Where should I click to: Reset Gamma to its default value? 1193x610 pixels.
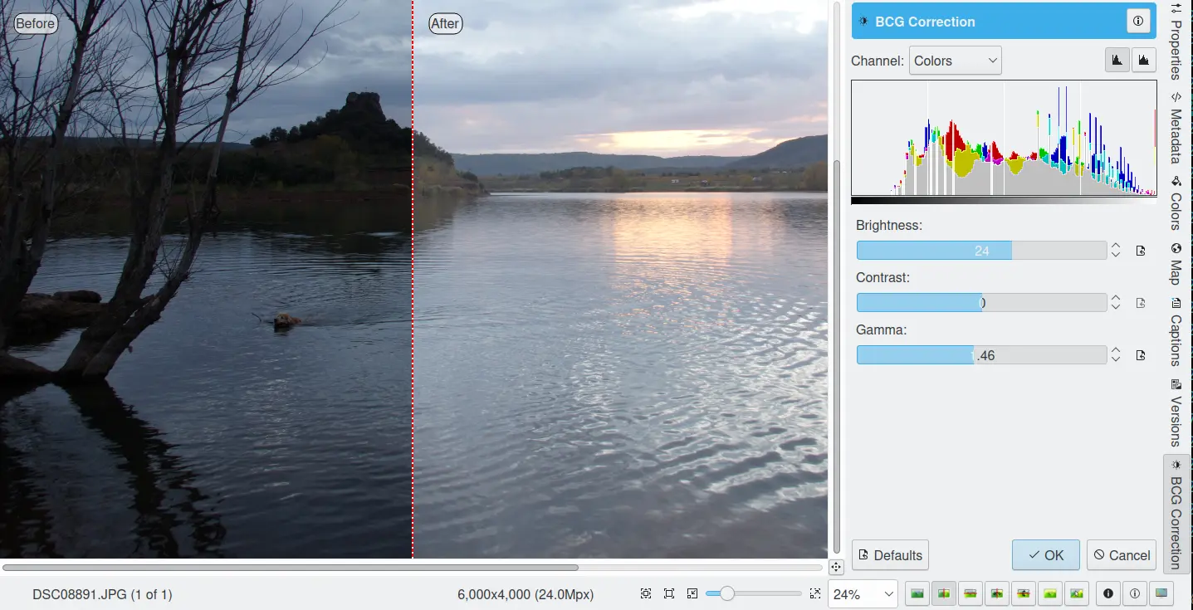(x=1141, y=355)
